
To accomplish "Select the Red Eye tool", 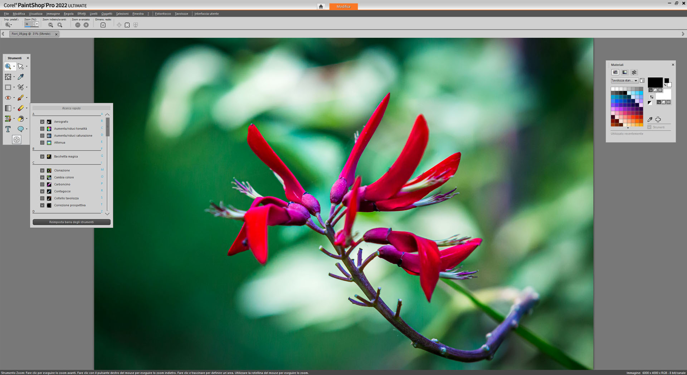I will click(8, 97).
